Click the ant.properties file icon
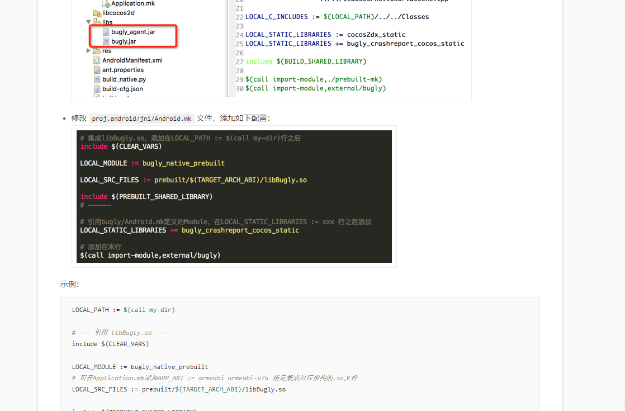The height and width of the screenshot is (411, 625). pyautogui.click(x=97, y=70)
